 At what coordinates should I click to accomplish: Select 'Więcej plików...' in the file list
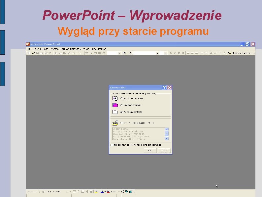click(121, 129)
